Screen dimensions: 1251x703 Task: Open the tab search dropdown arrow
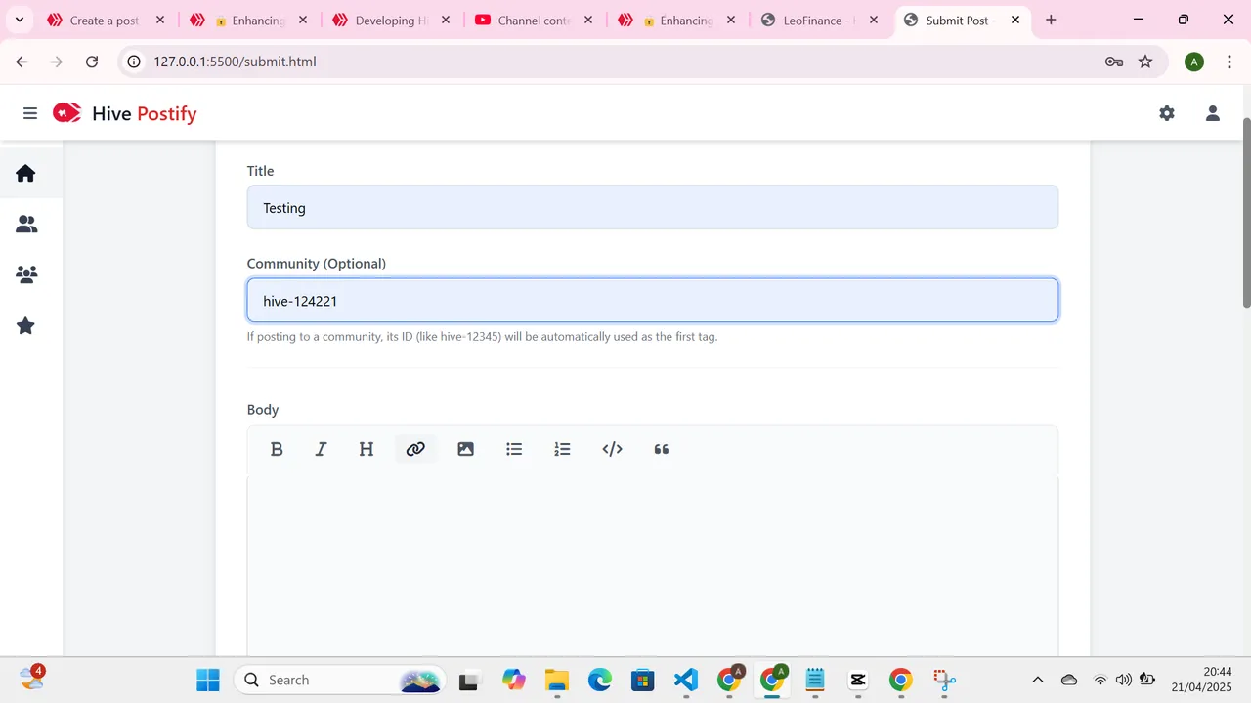19,20
